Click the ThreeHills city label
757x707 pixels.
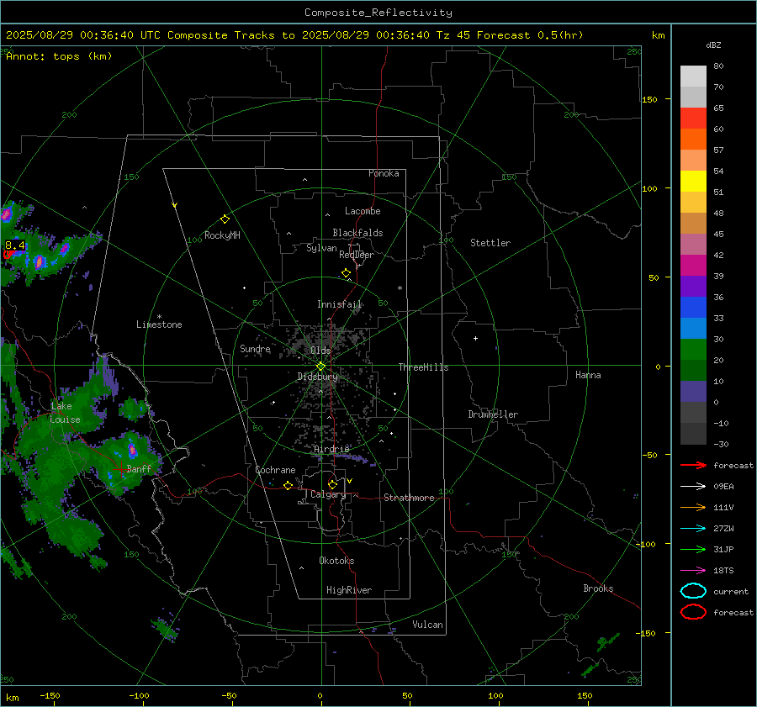423,367
